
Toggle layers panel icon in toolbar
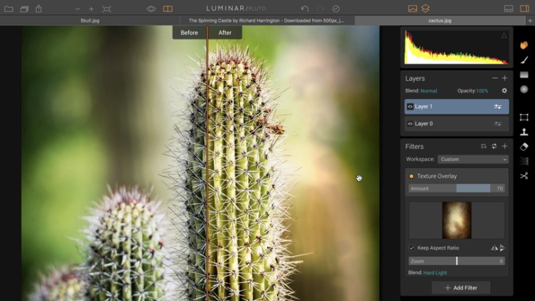[425, 9]
